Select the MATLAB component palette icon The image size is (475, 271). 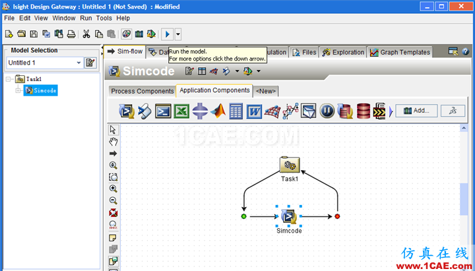click(x=218, y=111)
